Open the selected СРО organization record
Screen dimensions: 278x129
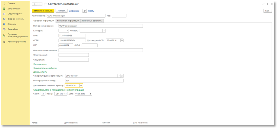coord(122,76)
